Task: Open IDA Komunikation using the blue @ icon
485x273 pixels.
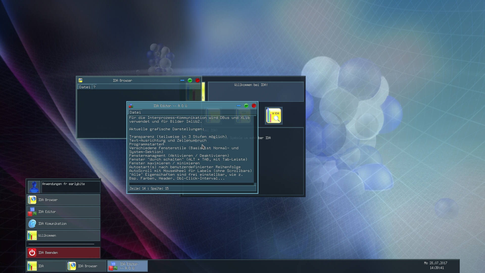Action: (32, 223)
